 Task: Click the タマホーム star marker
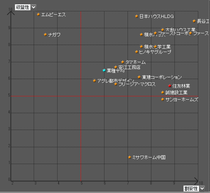click(x=122, y=62)
